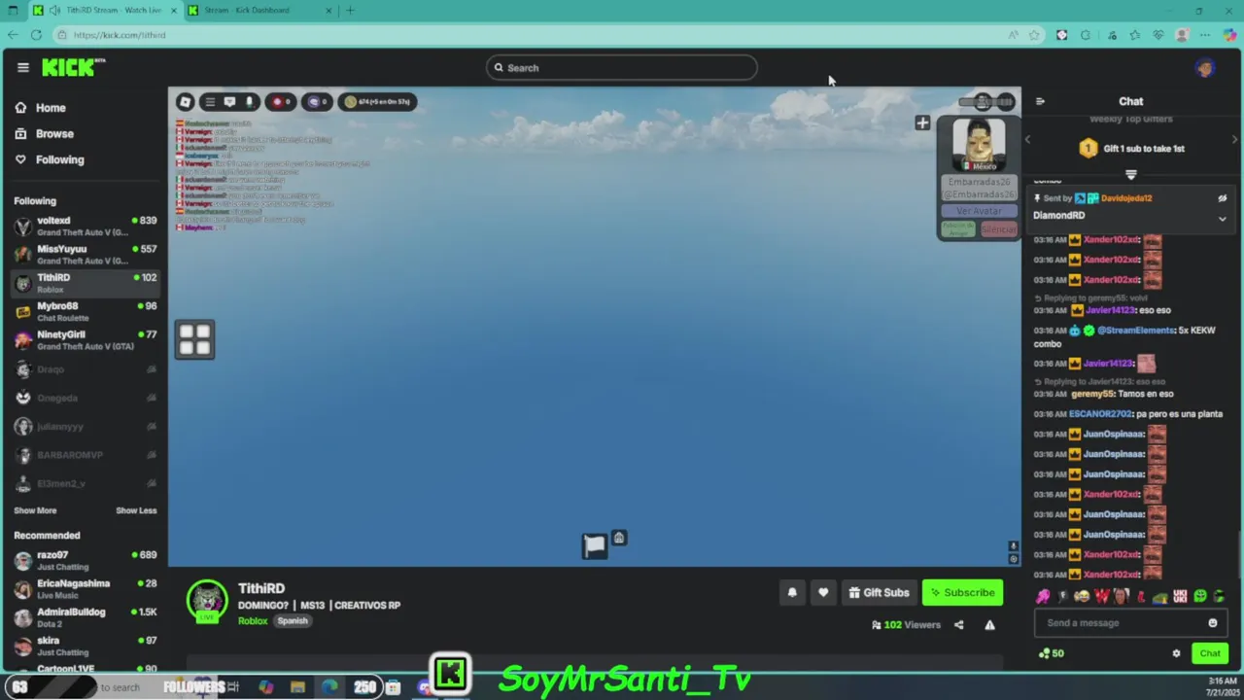Bookmark page with star icon

point(1034,35)
